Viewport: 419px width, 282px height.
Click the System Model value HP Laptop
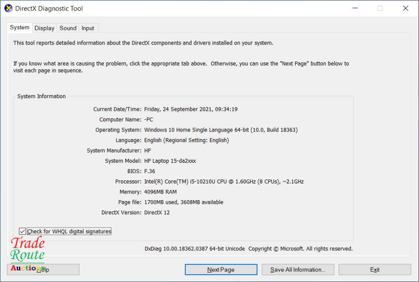point(170,161)
